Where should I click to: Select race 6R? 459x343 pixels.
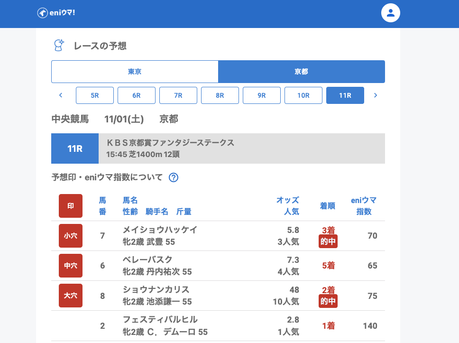click(x=137, y=95)
